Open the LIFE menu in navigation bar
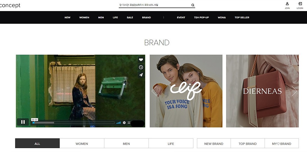Image resolution: width=307 pixels, height=152 pixels. (x=115, y=17)
